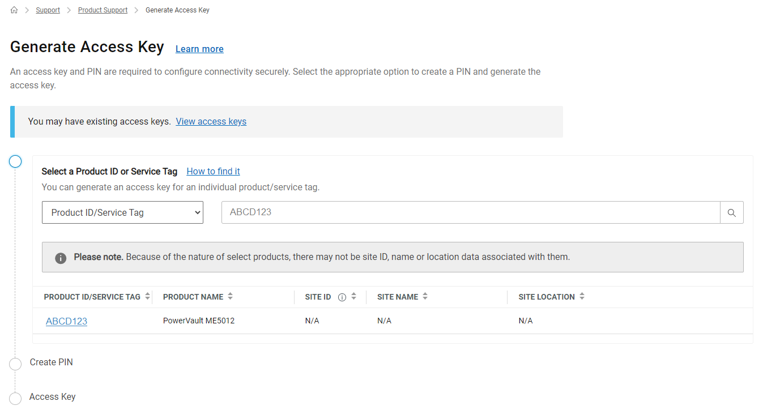Click the search magnifier icon
763x414 pixels.
[x=732, y=212]
